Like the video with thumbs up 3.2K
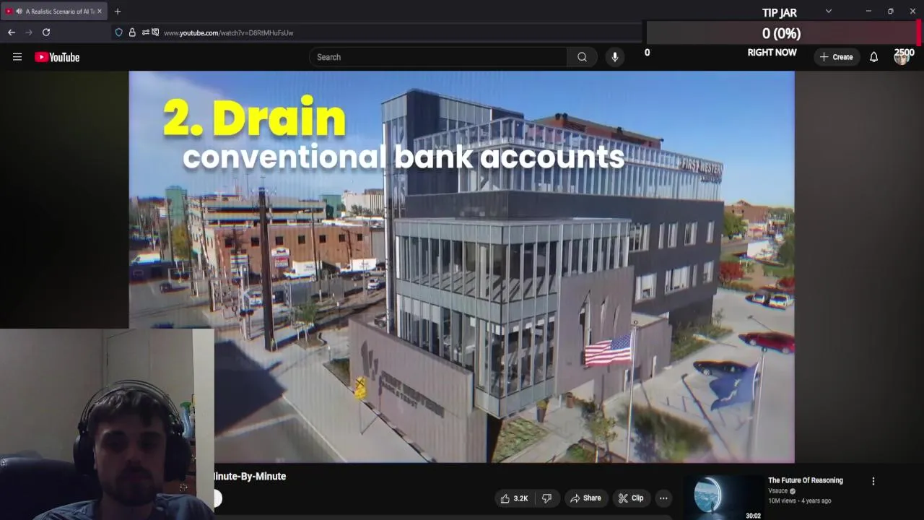Image resolution: width=924 pixels, height=520 pixels. [x=514, y=498]
